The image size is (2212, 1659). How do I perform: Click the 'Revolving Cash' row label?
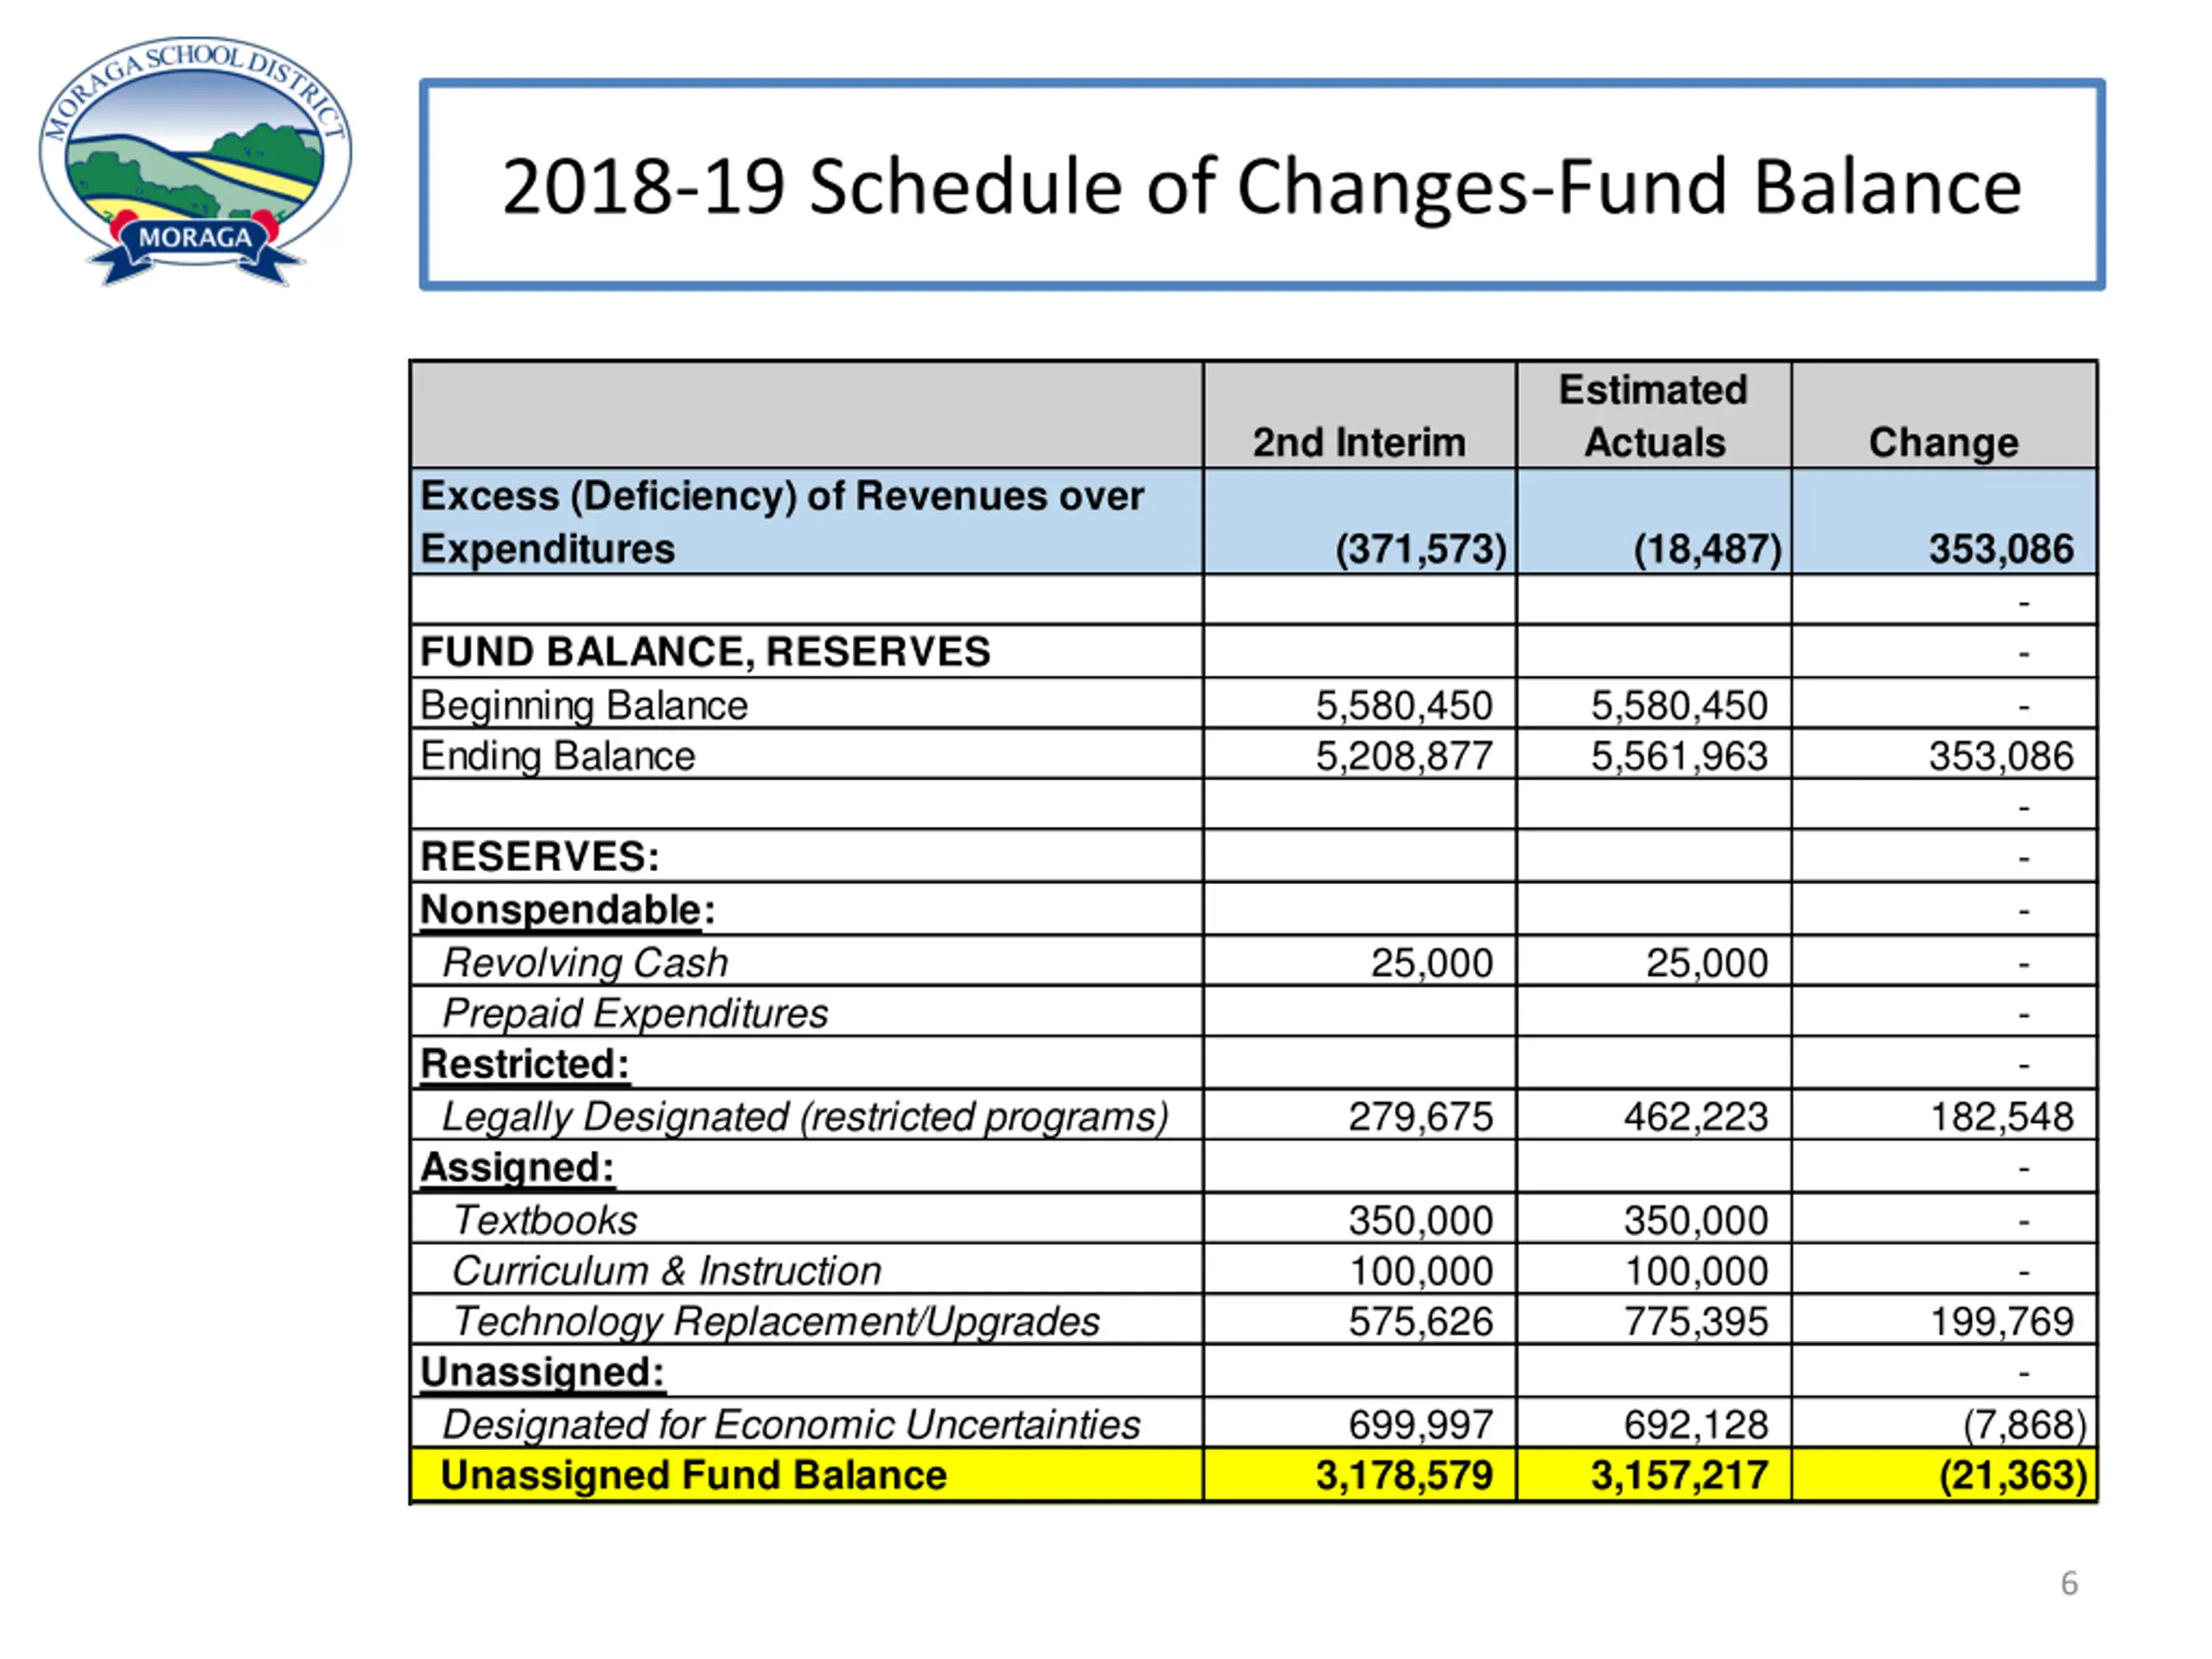pyautogui.click(x=585, y=963)
